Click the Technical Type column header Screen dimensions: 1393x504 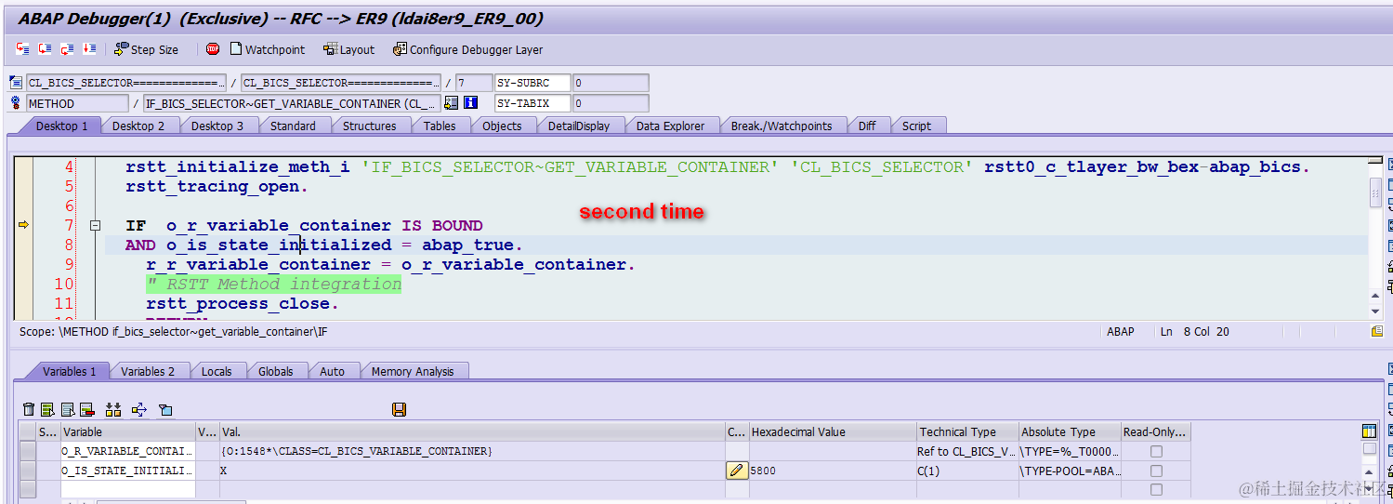coord(967,431)
